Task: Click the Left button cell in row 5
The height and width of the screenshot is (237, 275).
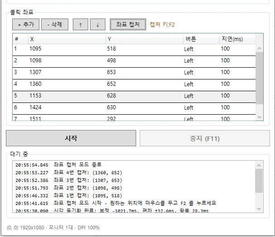Action: pos(189,96)
